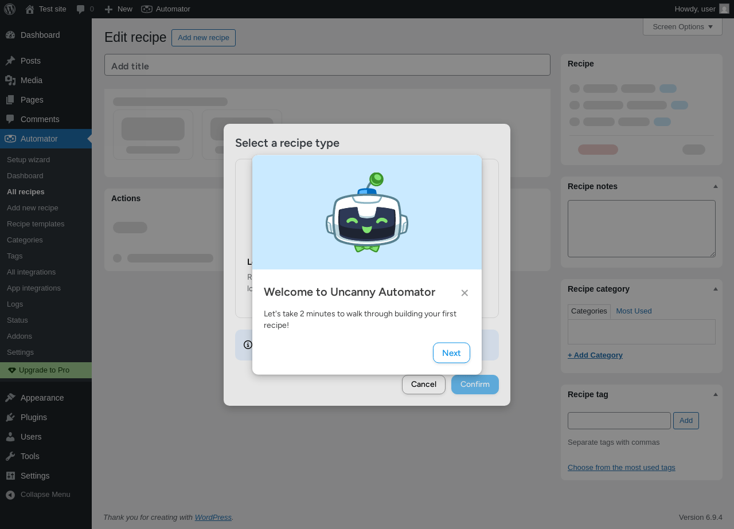Select Add new recipe submenu item

[46, 208]
